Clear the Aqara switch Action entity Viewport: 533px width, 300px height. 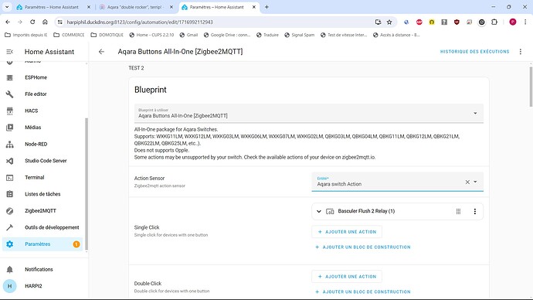click(467, 182)
